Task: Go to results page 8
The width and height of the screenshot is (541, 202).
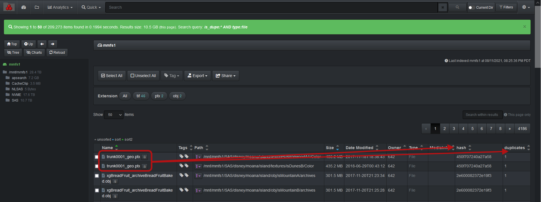Action: pos(500,128)
